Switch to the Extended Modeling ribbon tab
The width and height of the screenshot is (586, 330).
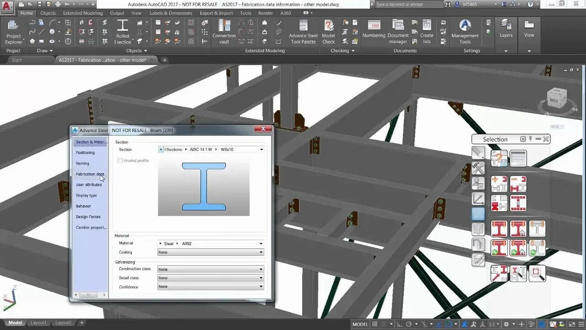83,13
